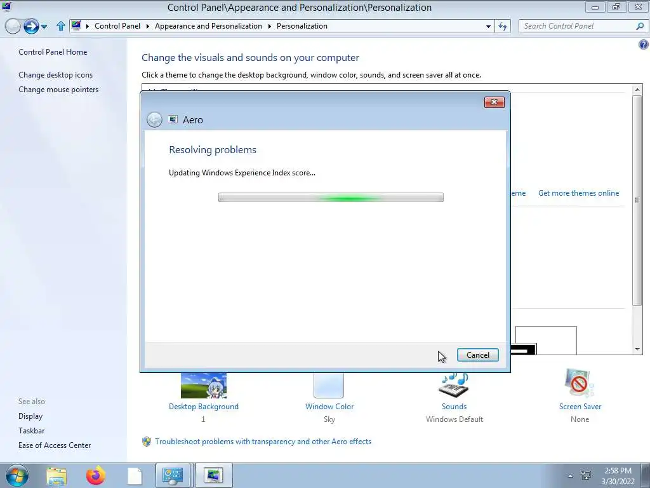Click the network tray icon

586,475
